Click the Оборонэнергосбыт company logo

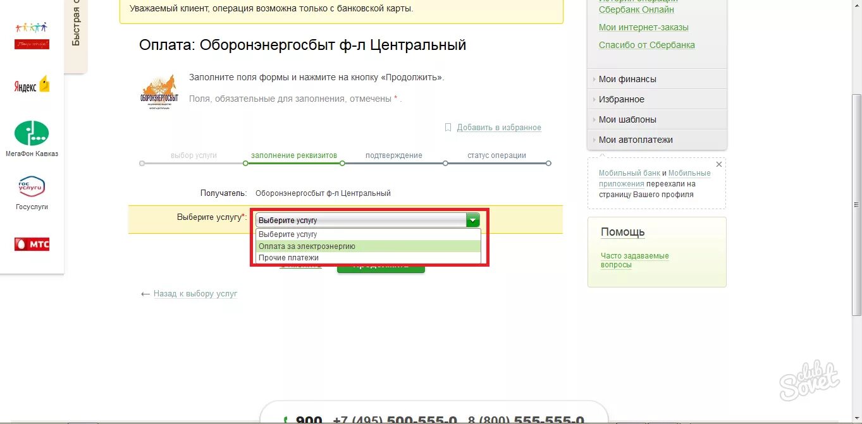159,93
